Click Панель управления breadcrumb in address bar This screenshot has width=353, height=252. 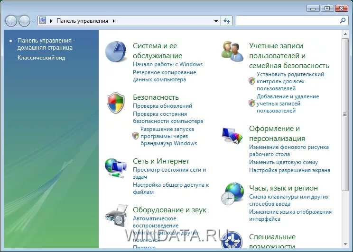pos(82,21)
